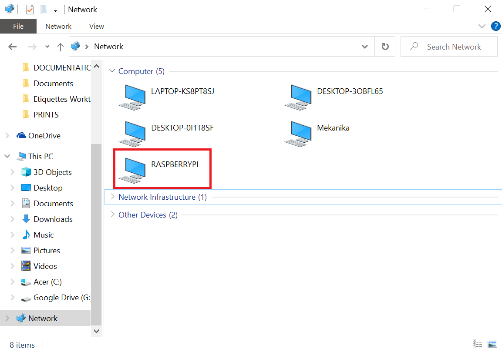
Task: Select the Acer (C:) drive
Action: (x=41, y=282)
